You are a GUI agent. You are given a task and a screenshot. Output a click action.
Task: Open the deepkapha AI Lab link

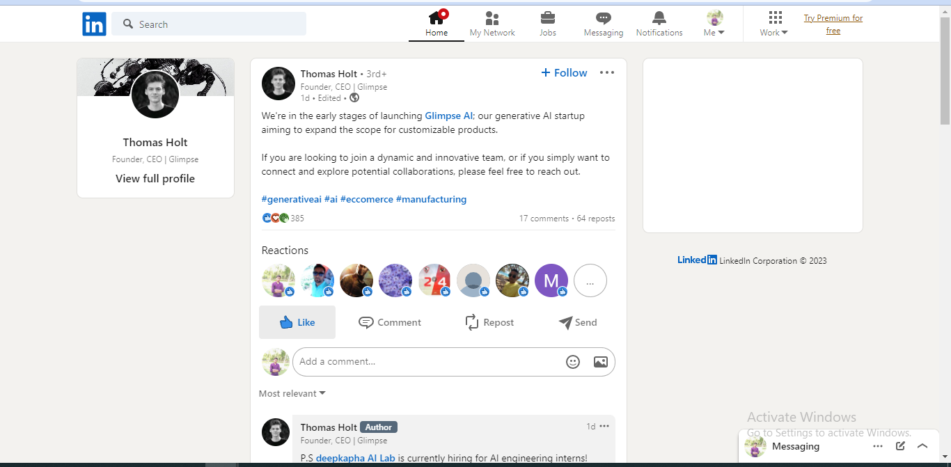tap(355, 458)
